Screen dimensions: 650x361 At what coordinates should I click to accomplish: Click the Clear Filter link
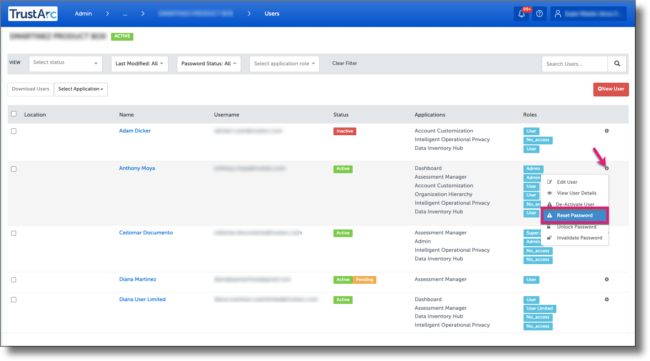(345, 64)
